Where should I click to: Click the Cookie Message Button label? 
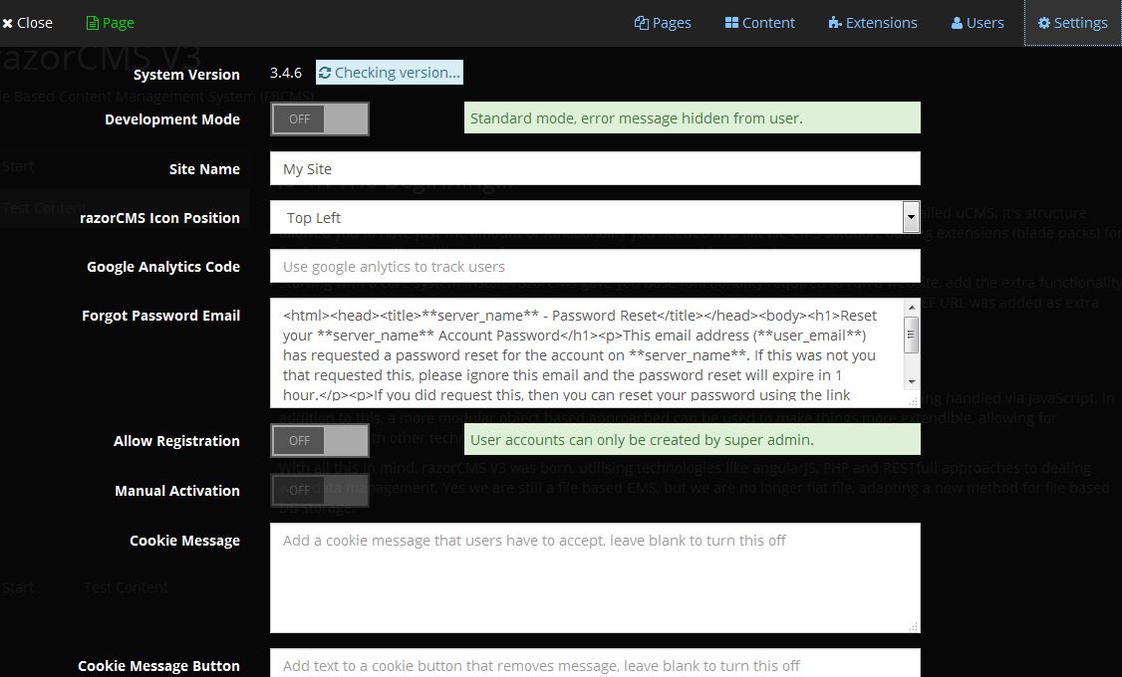[158, 666]
